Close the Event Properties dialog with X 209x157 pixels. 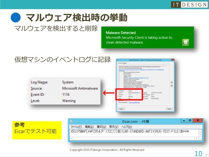(x=173, y=60)
